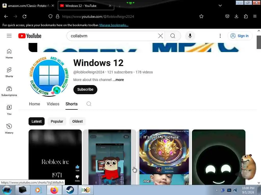Click the browser forward arrow
This screenshot has height=195, width=261.
pos(15,17)
